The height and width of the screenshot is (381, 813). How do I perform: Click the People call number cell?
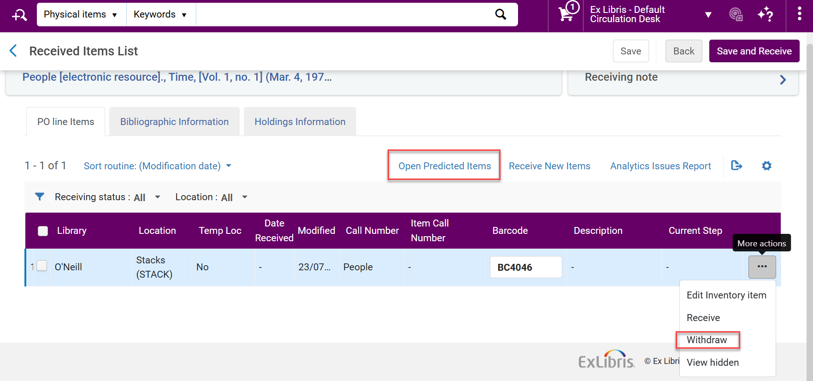coord(358,267)
